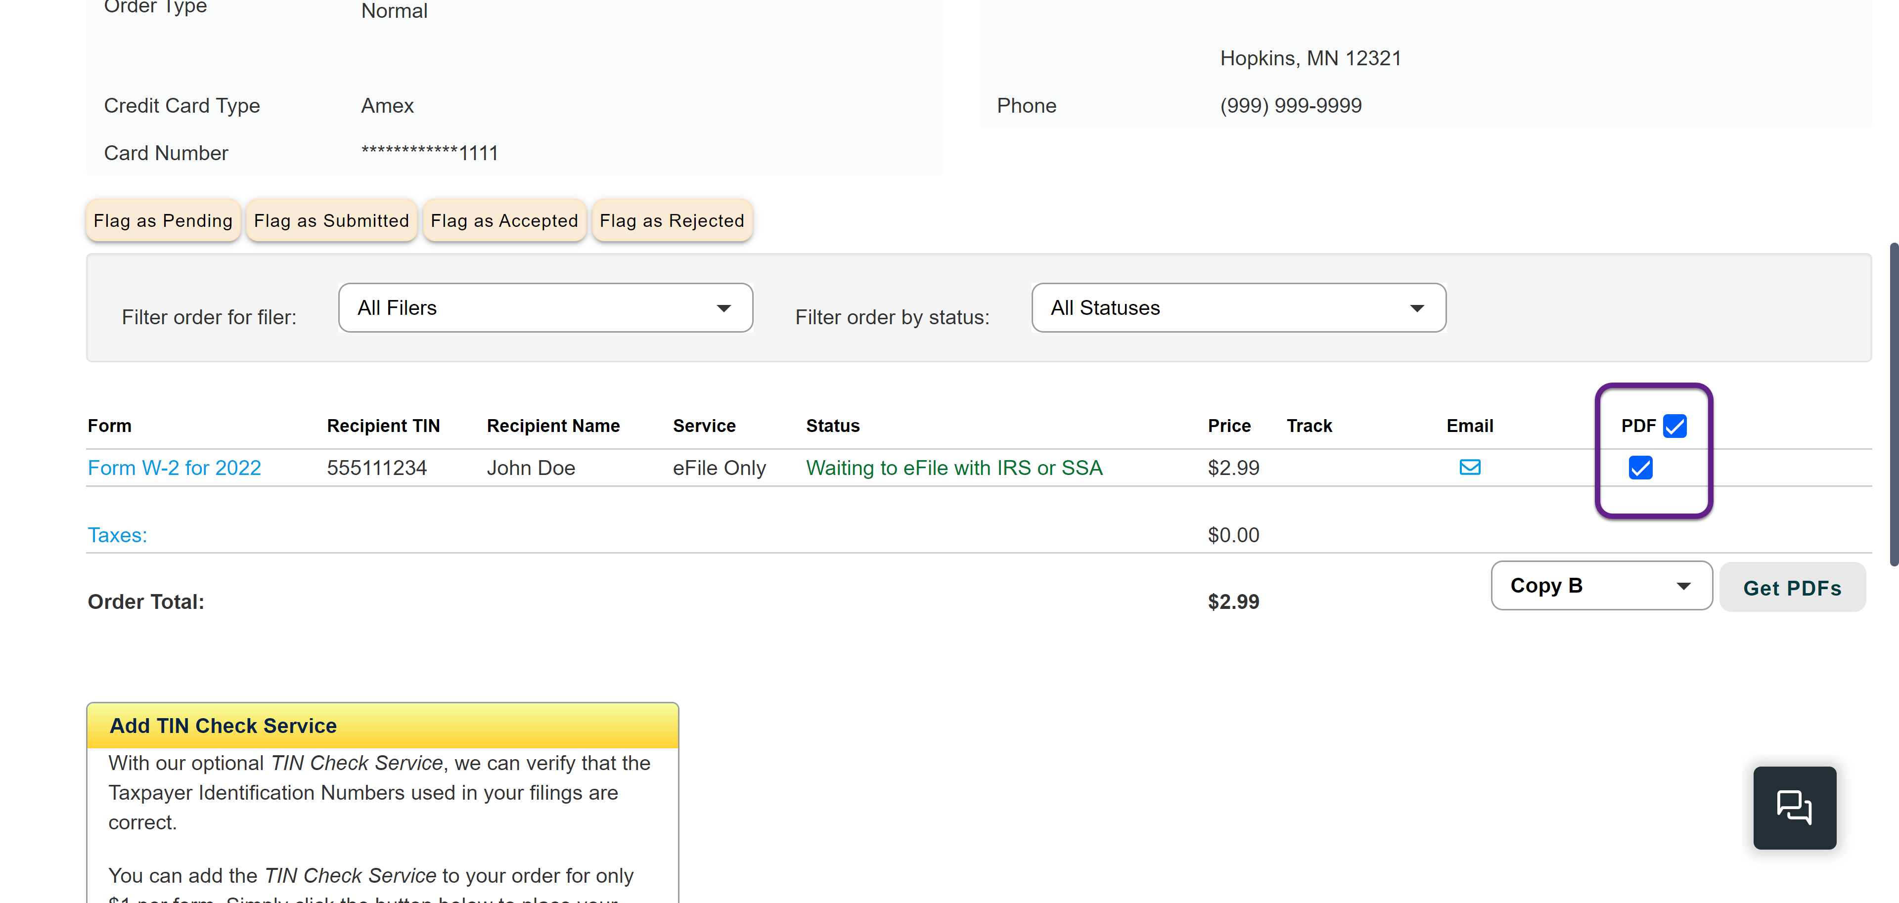This screenshot has height=903, width=1899.
Task: Open the Form W-2 for 2022 link
Action: tap(174, 468)
